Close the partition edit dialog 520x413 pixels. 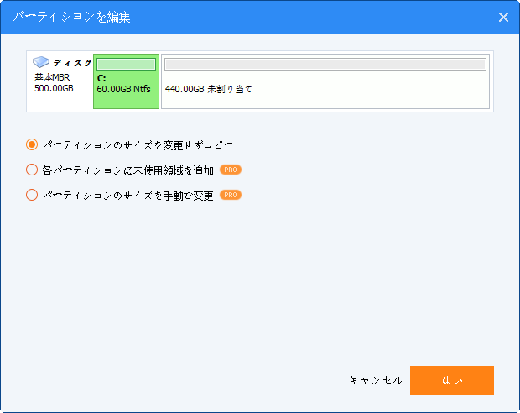point(503,18)
